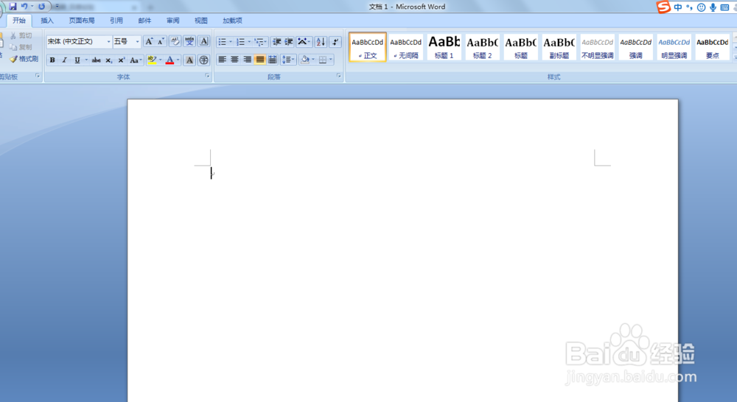Align text to the left

(x=223, y=60)
